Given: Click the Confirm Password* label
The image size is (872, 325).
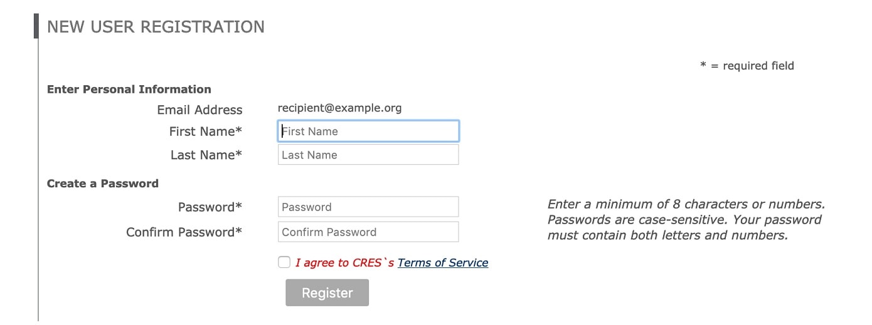Looking at the screenshot, I should [x=184, y=232].
